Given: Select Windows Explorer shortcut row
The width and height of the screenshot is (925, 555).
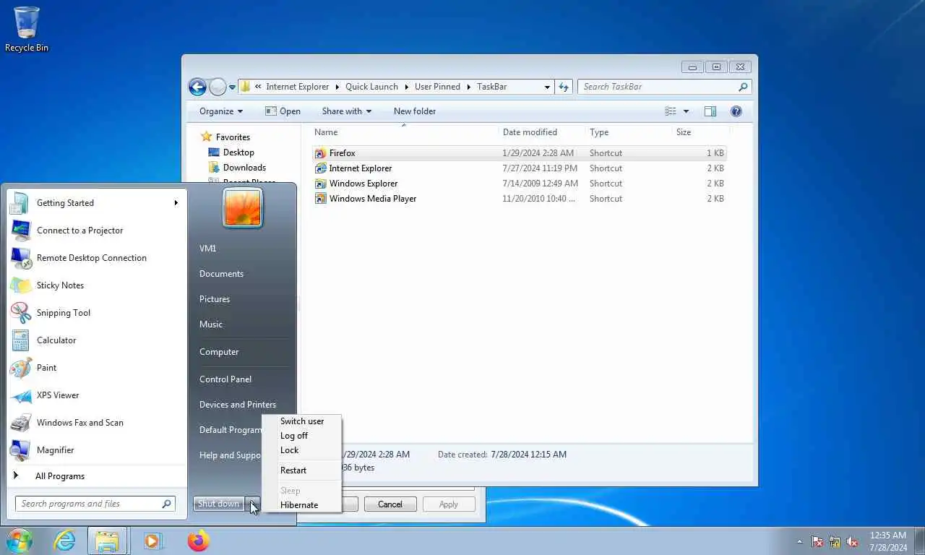Looking at the screenshot, I should click(520, 184).
